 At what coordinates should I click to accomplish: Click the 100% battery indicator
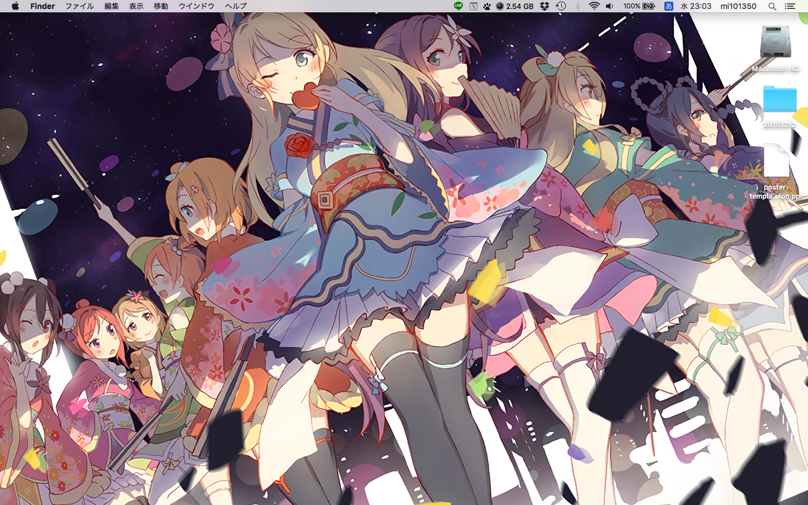pyautogui.click(x=639, y=6)
